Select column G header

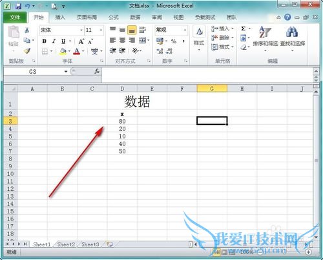point(212,89)
